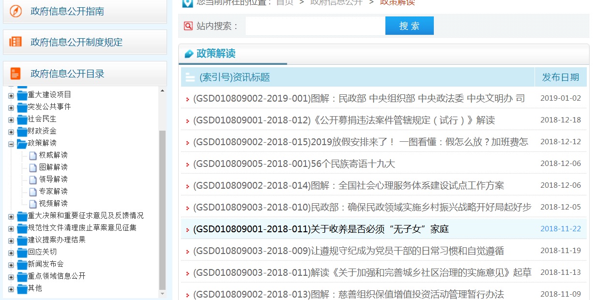The height and width of the screenshot is (300, 596).
Task: Expand the 财政资金 folder node
Action: (x=11, y=131)
